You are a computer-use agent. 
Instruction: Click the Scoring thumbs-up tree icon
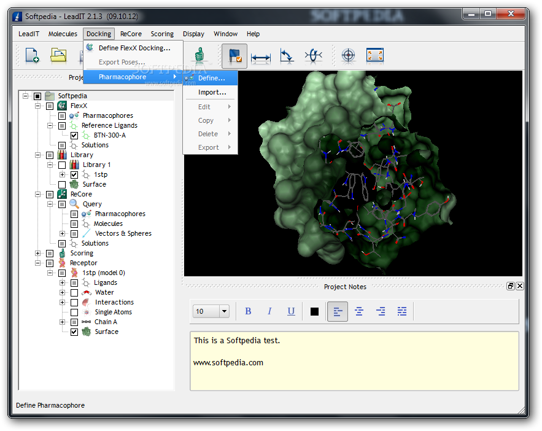point(62,253)
